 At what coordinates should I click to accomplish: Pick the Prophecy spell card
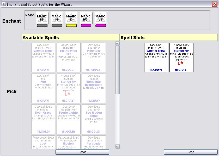[x=94, y=57]
